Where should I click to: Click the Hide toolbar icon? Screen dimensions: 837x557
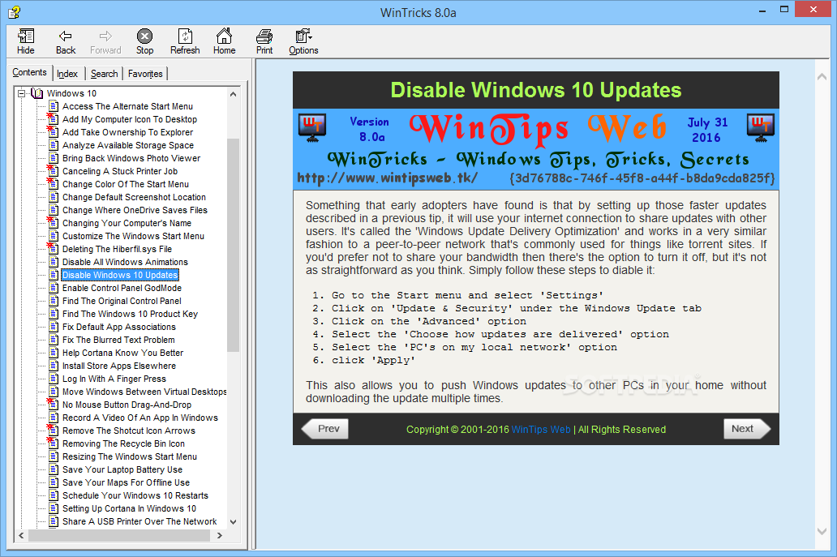pyautogui.click(x=26, y=41)
